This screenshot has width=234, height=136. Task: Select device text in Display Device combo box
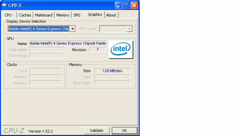(39, 29)
